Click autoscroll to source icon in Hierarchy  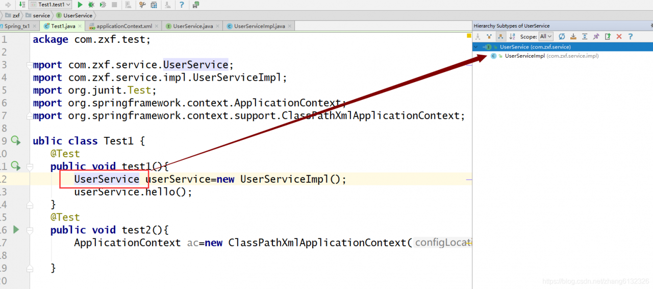click(x=573, y=36)
